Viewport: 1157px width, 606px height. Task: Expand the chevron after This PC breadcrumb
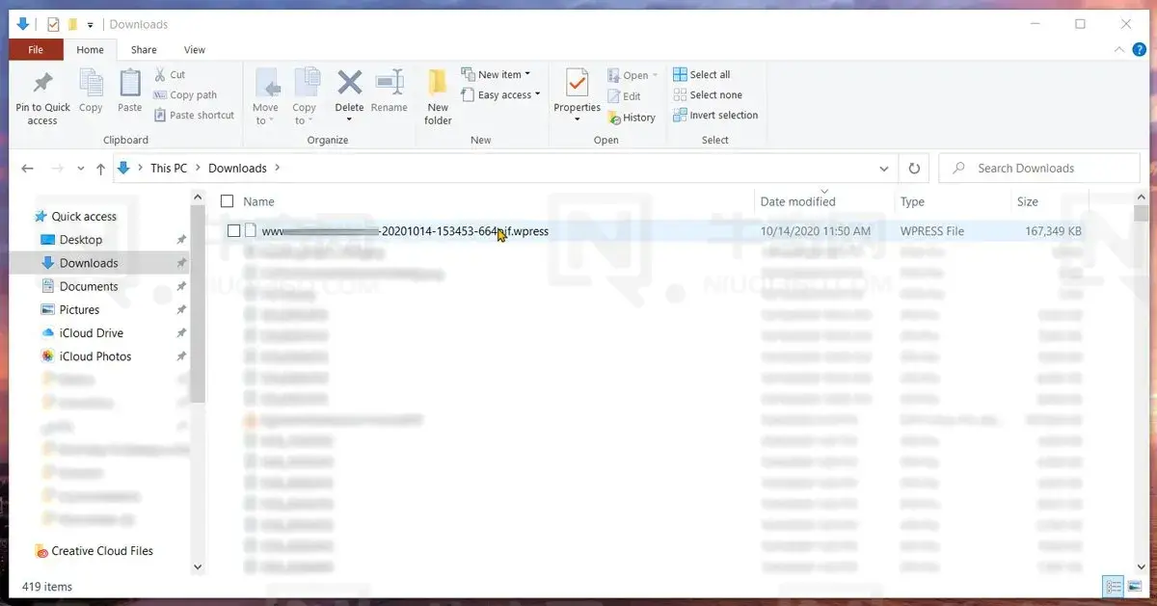click(198, 169)
